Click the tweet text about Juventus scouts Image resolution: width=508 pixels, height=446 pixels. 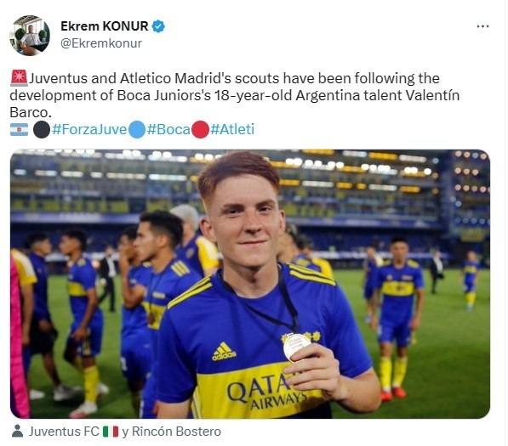pyautogui.click(x=235, y=95)
